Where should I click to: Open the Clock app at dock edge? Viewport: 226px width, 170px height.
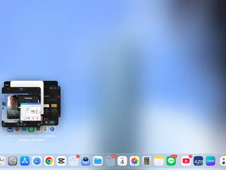coord(2,161)
